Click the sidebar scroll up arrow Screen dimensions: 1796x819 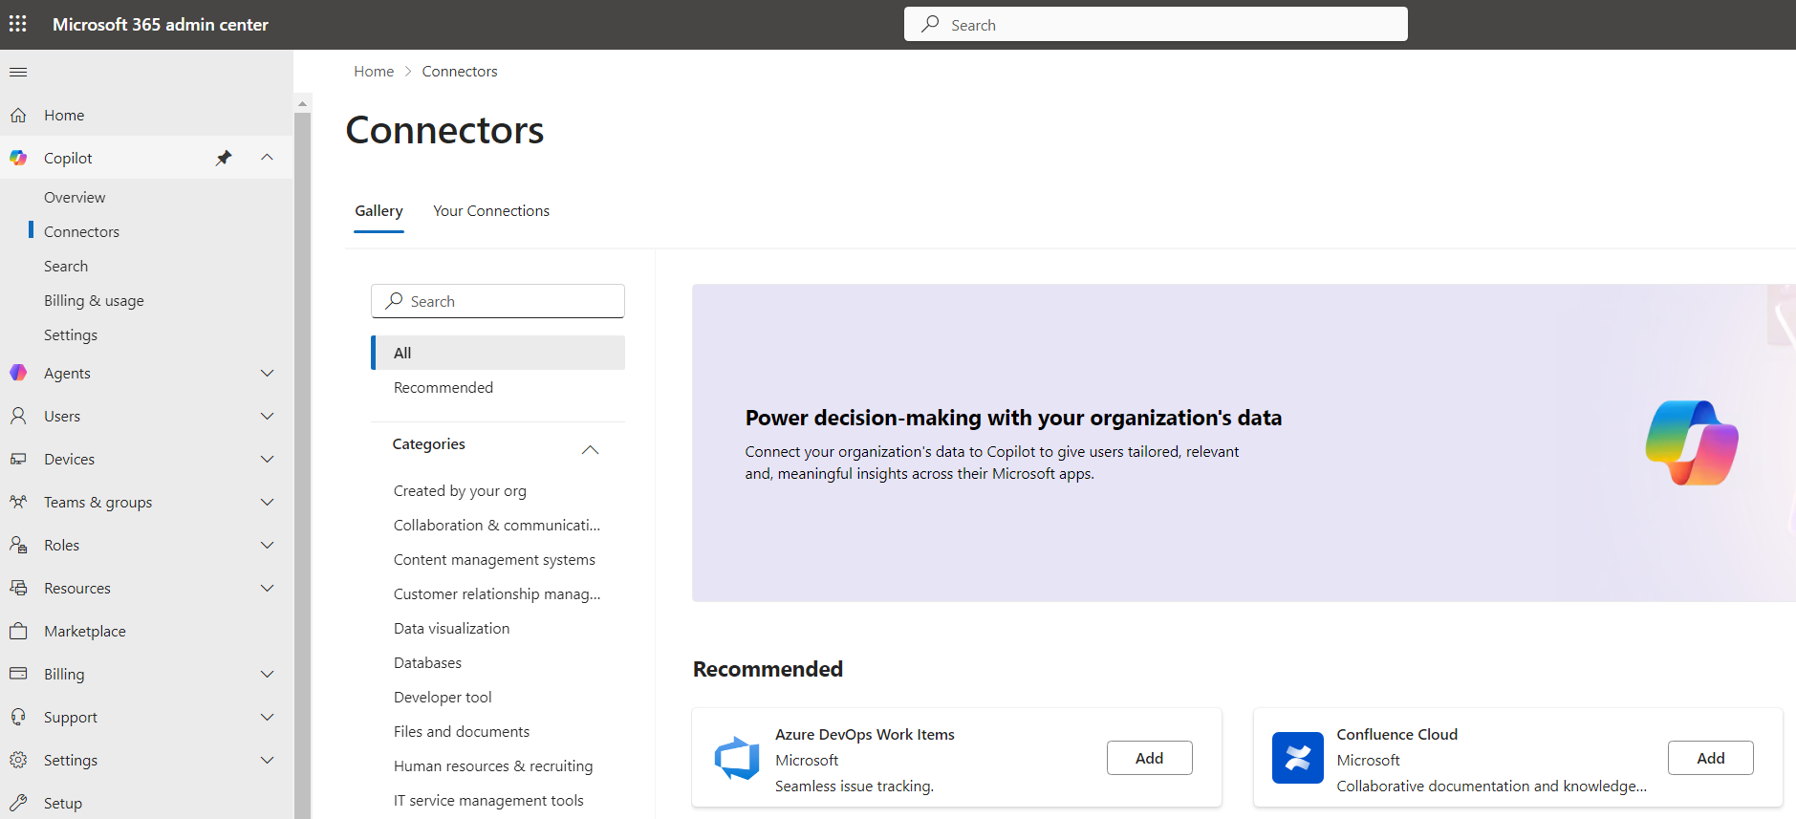(303, 103)
